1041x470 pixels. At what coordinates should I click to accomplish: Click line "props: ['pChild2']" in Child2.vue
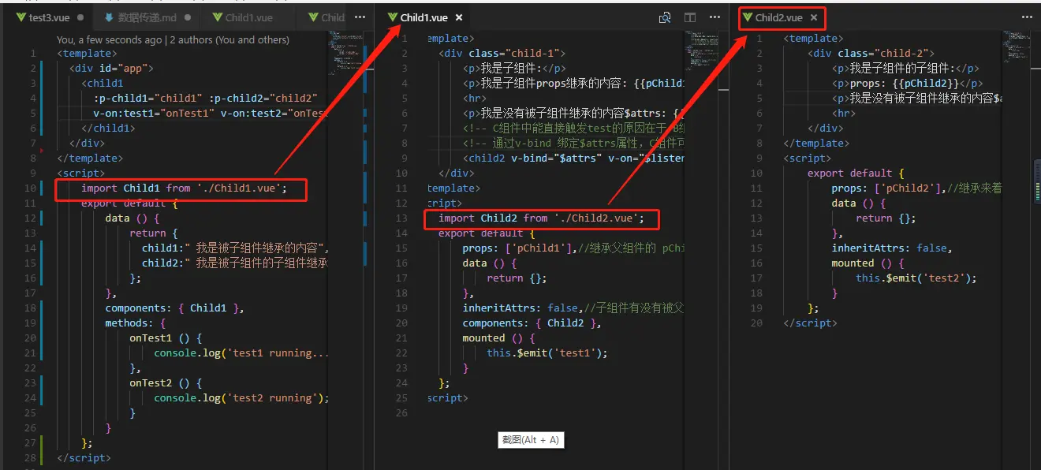[x=916, y=188]
